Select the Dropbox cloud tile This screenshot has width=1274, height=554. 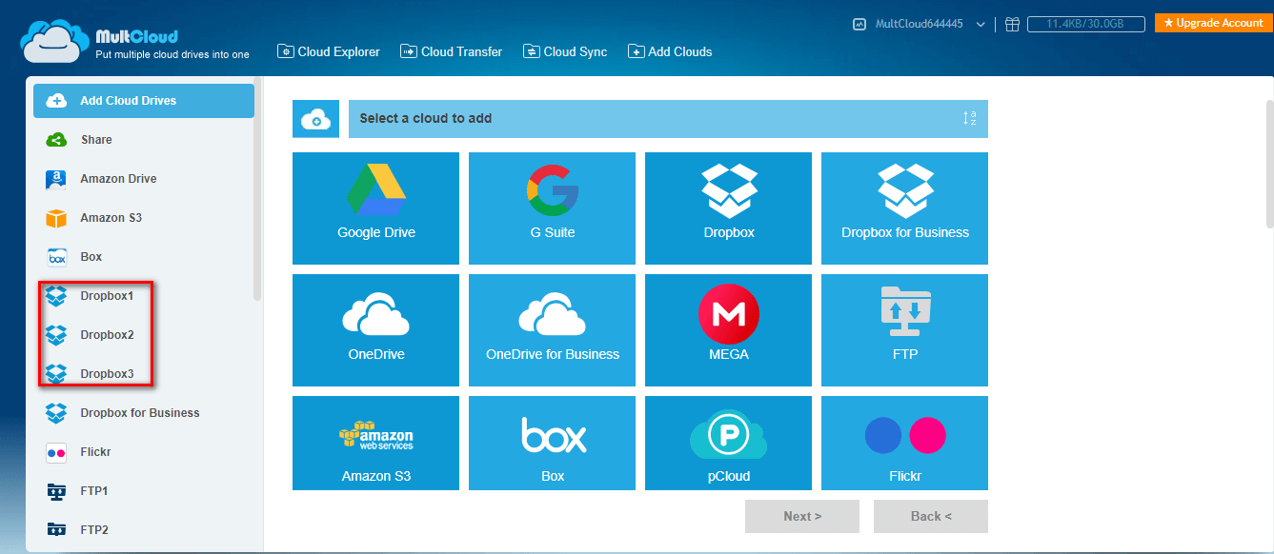(728, 208)
